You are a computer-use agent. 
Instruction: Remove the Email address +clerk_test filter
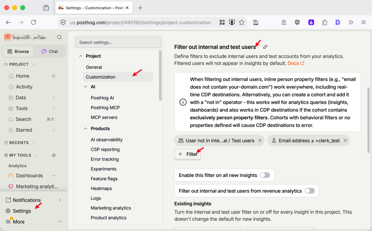pos(345,140)
